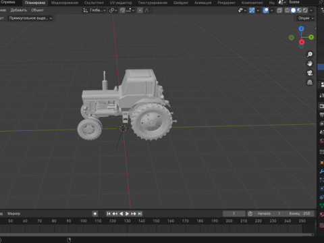
Task: Switch to solid viewport shading
Action: pyautogui.click(x=293, y=10)
